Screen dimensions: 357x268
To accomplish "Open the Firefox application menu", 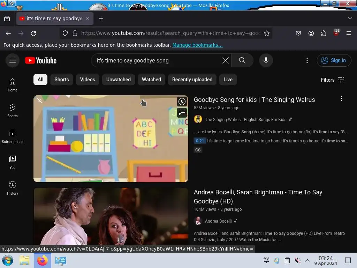I will [x=349, y=33].
